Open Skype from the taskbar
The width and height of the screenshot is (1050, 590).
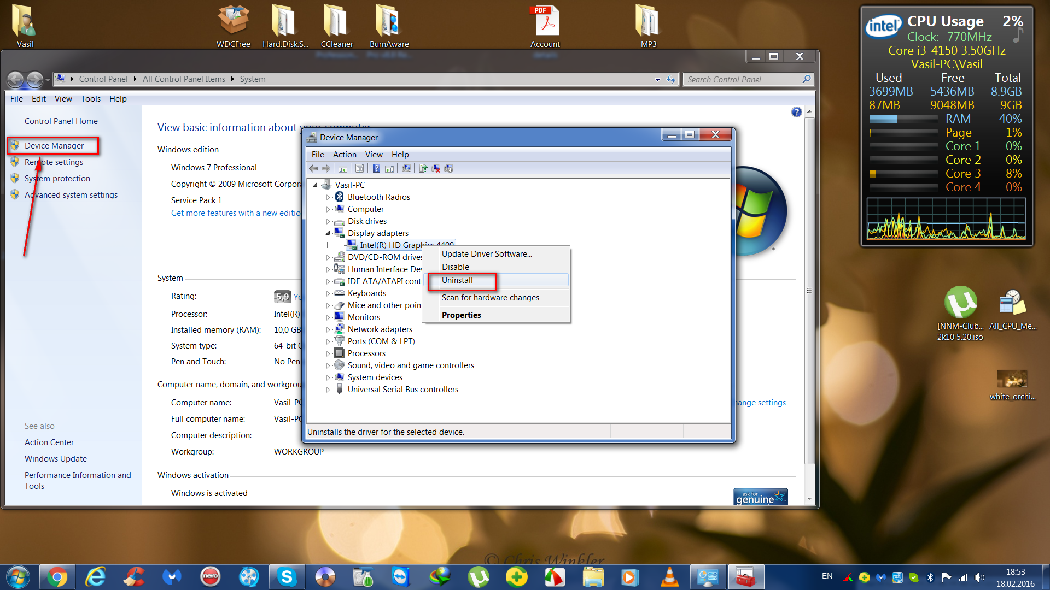(x=287, y=577)
